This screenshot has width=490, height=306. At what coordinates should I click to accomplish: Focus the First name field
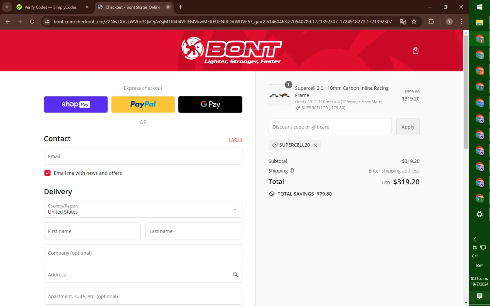92,231
